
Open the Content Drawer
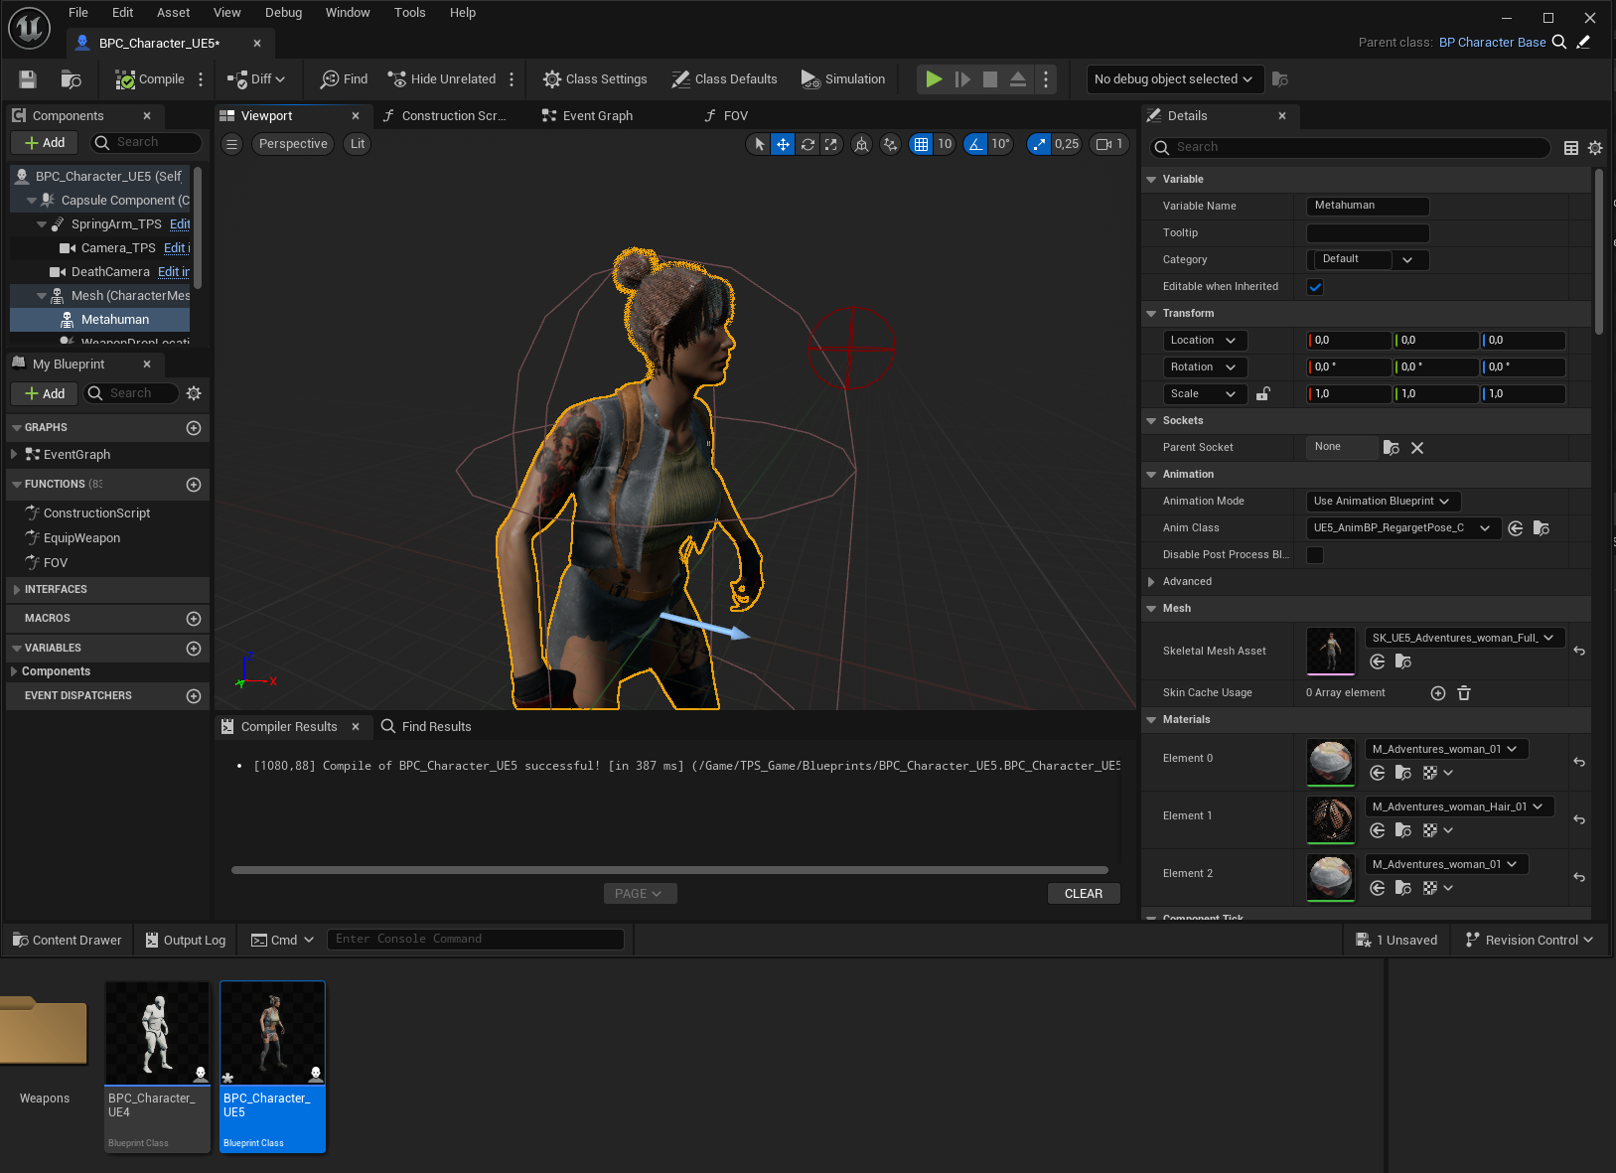pos(68,941)
